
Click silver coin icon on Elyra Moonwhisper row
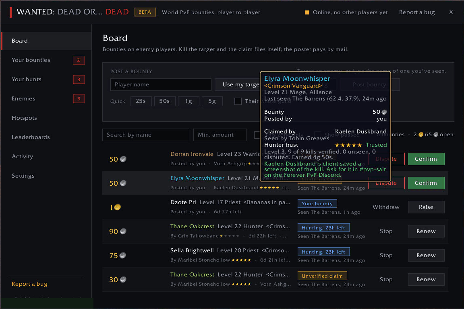click(123, 183)
